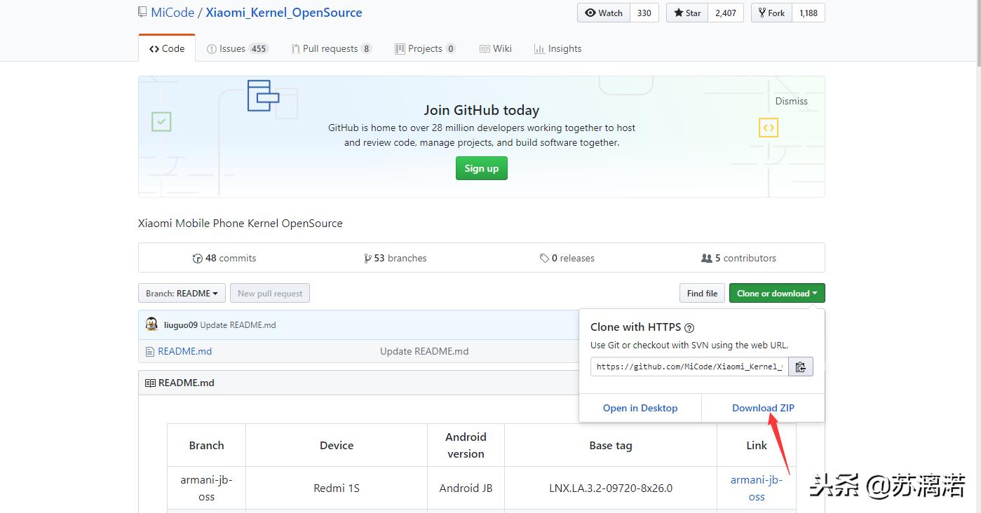Dismiss the Join GitHub banner
The width and height of the screenshot is (981, 513).
tap(791, 101)
